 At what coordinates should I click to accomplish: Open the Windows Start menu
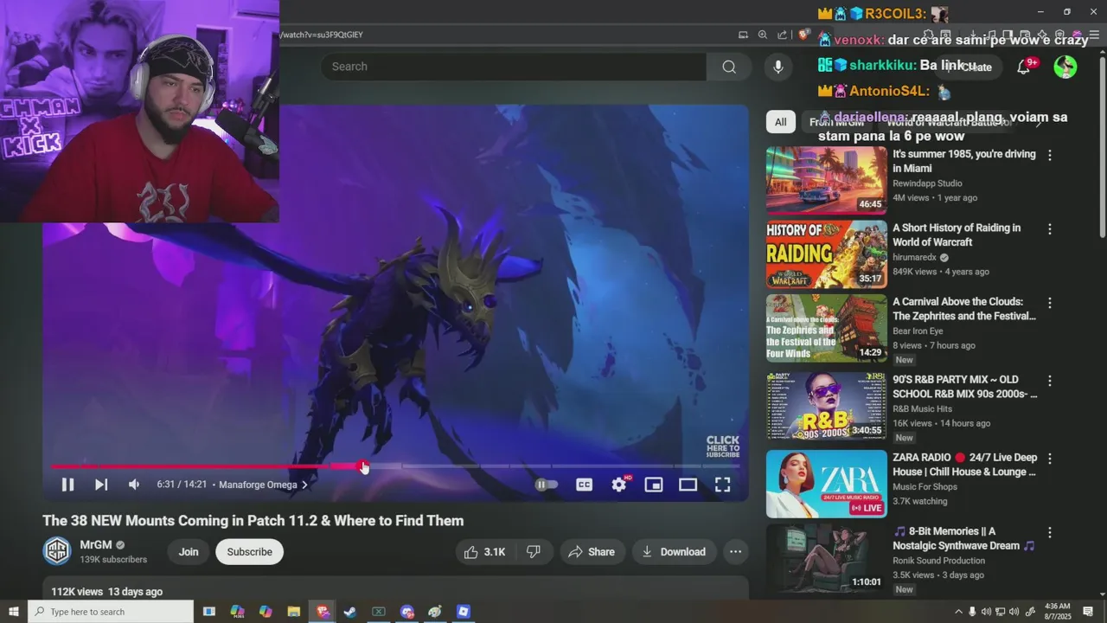point(13,612)
